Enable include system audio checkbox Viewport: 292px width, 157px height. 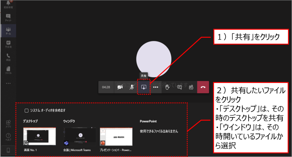(27, 111)
